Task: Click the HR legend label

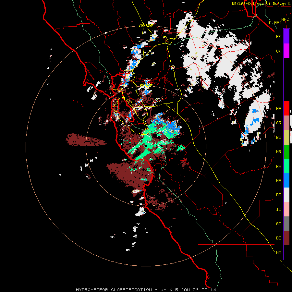Action: click(278, 152)
